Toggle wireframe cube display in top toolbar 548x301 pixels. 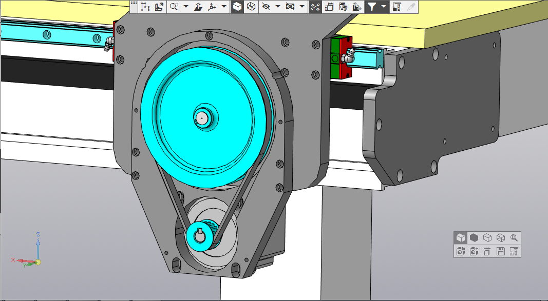(251, 7)
